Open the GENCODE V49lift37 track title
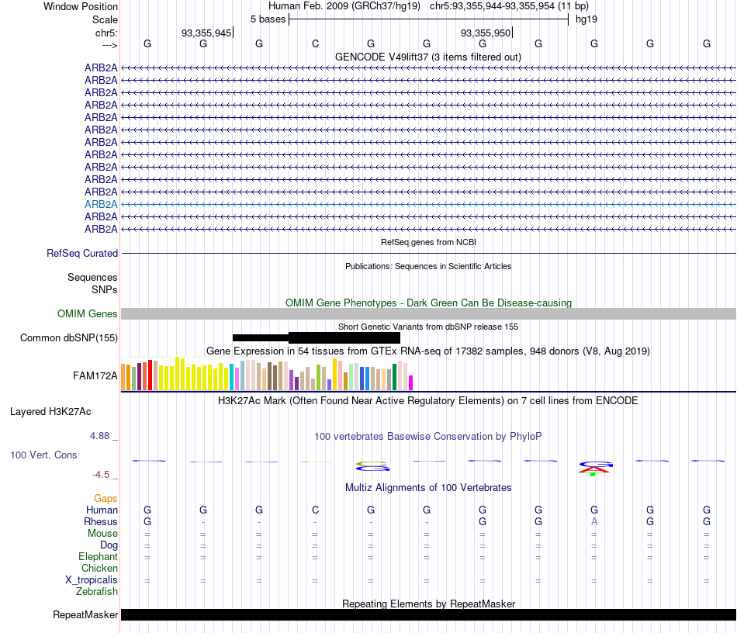This screenshot has width=737, height=633. pyautogui.click(x=428, y=57)
